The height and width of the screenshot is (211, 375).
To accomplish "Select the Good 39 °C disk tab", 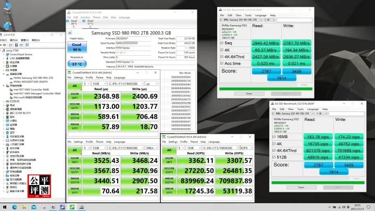I will pyautogui.click(x=74, y=23).
